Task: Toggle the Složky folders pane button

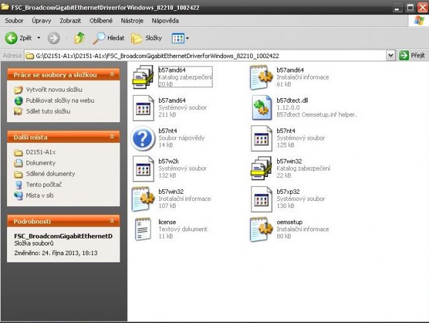Action: pyautogui.click(x=147, y=38)
